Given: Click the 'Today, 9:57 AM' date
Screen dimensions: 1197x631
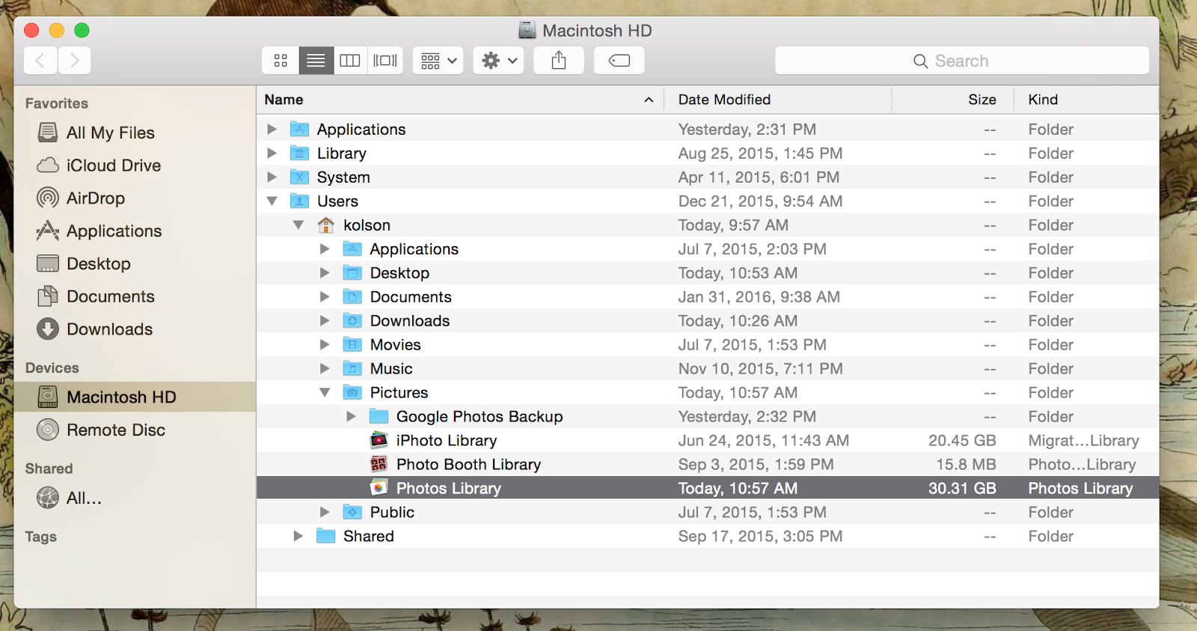Looking at the screenshot, I should (733, 225).
